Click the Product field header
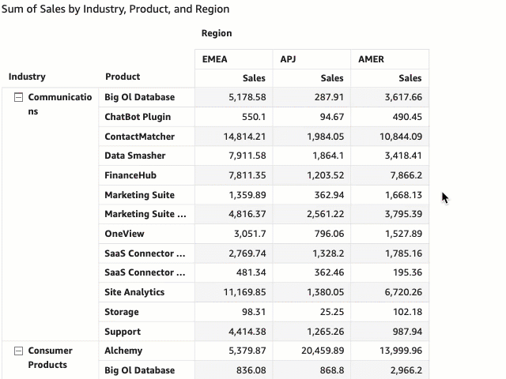The width and height of the screenshot is (506, 379). pyautogui.click(x=123, y=77)
